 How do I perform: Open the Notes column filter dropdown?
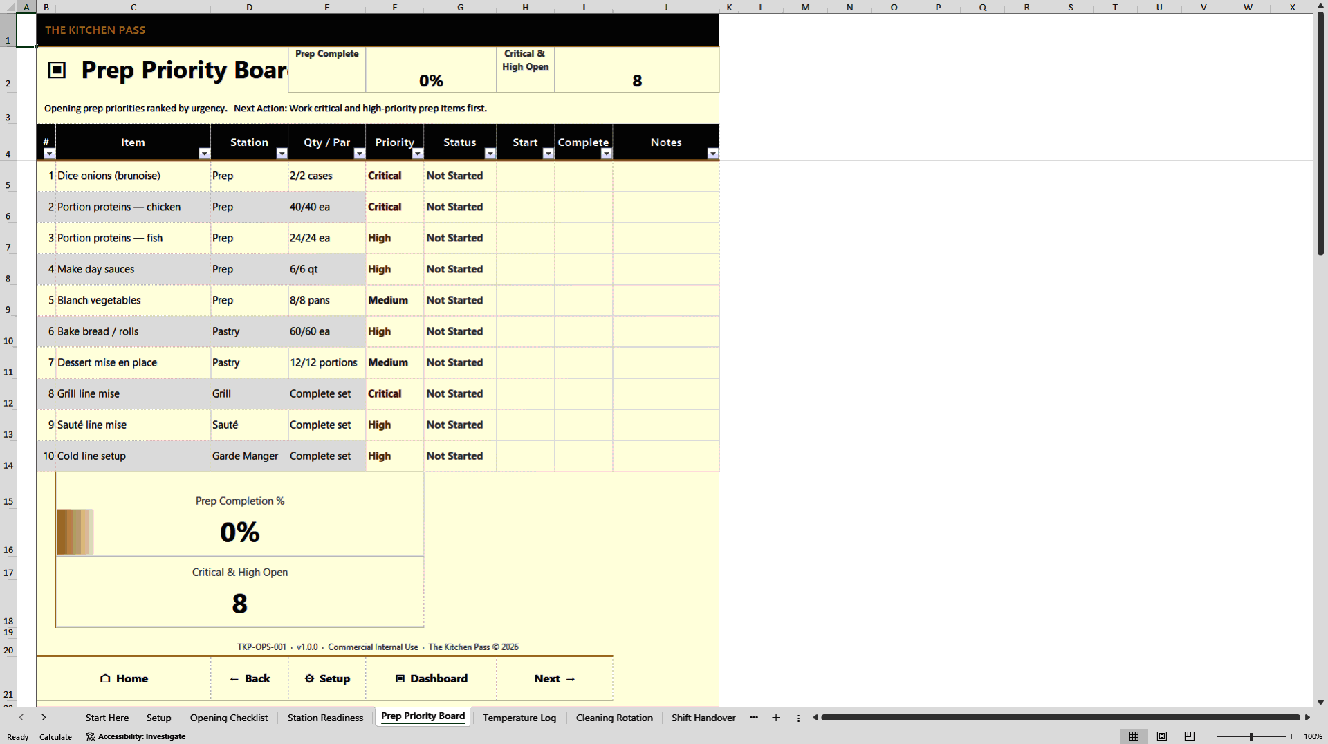[x=712, y=154]
